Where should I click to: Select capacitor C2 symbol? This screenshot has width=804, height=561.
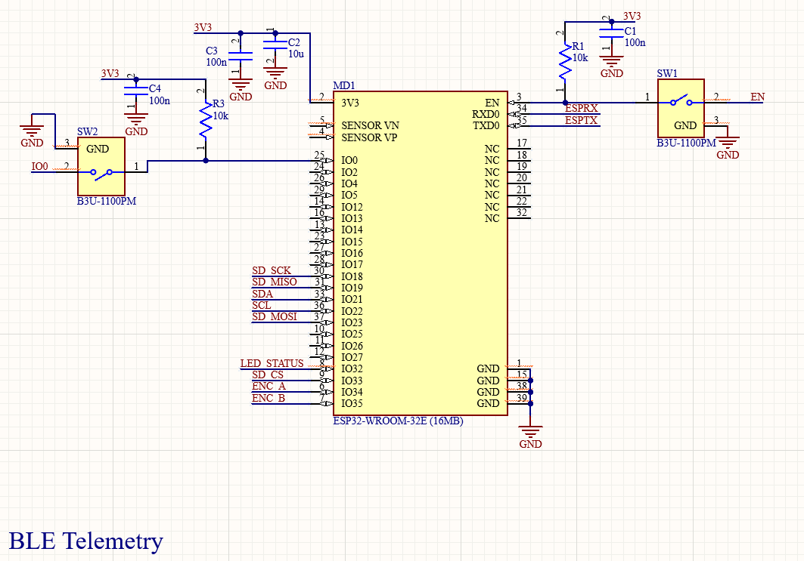coord(275,44)
